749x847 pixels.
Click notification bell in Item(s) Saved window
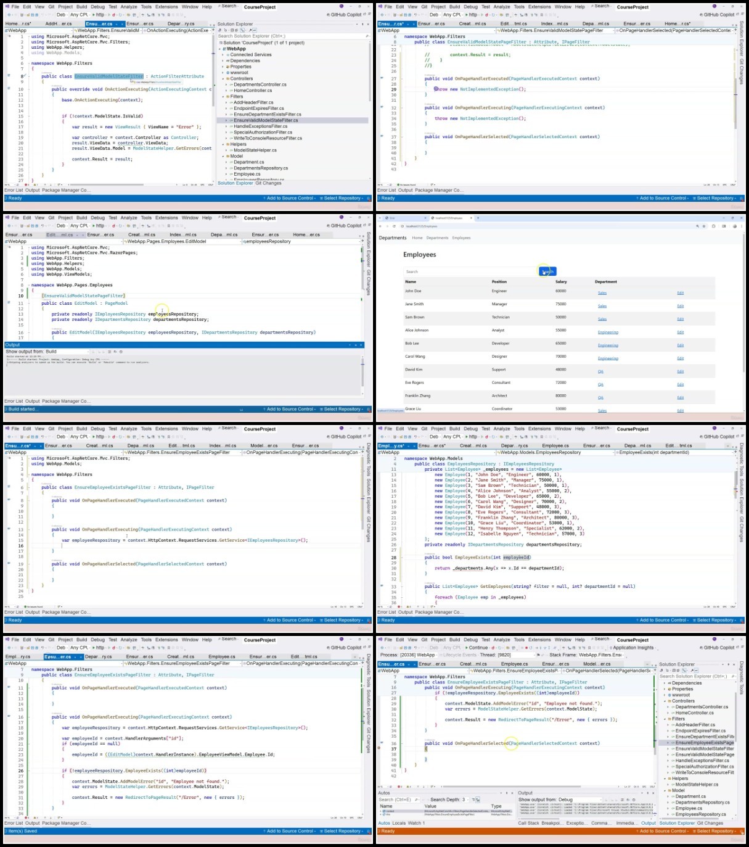coord(370,831)
